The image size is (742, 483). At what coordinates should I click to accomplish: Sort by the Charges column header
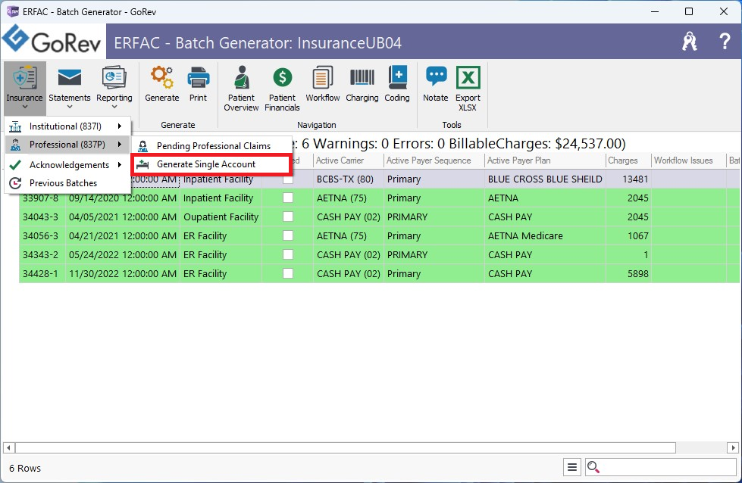pos(628,160)
